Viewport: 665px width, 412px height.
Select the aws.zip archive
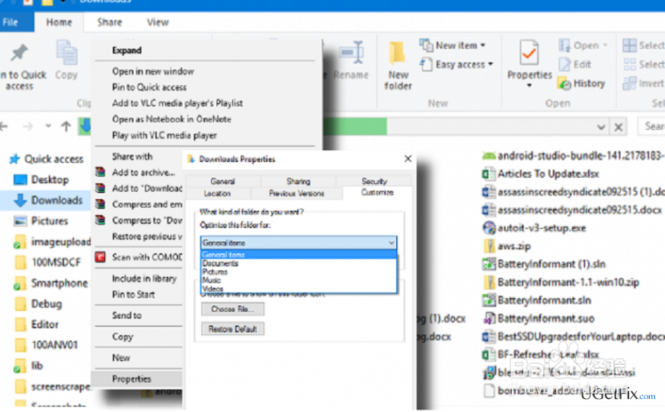[x=507, y=246]
